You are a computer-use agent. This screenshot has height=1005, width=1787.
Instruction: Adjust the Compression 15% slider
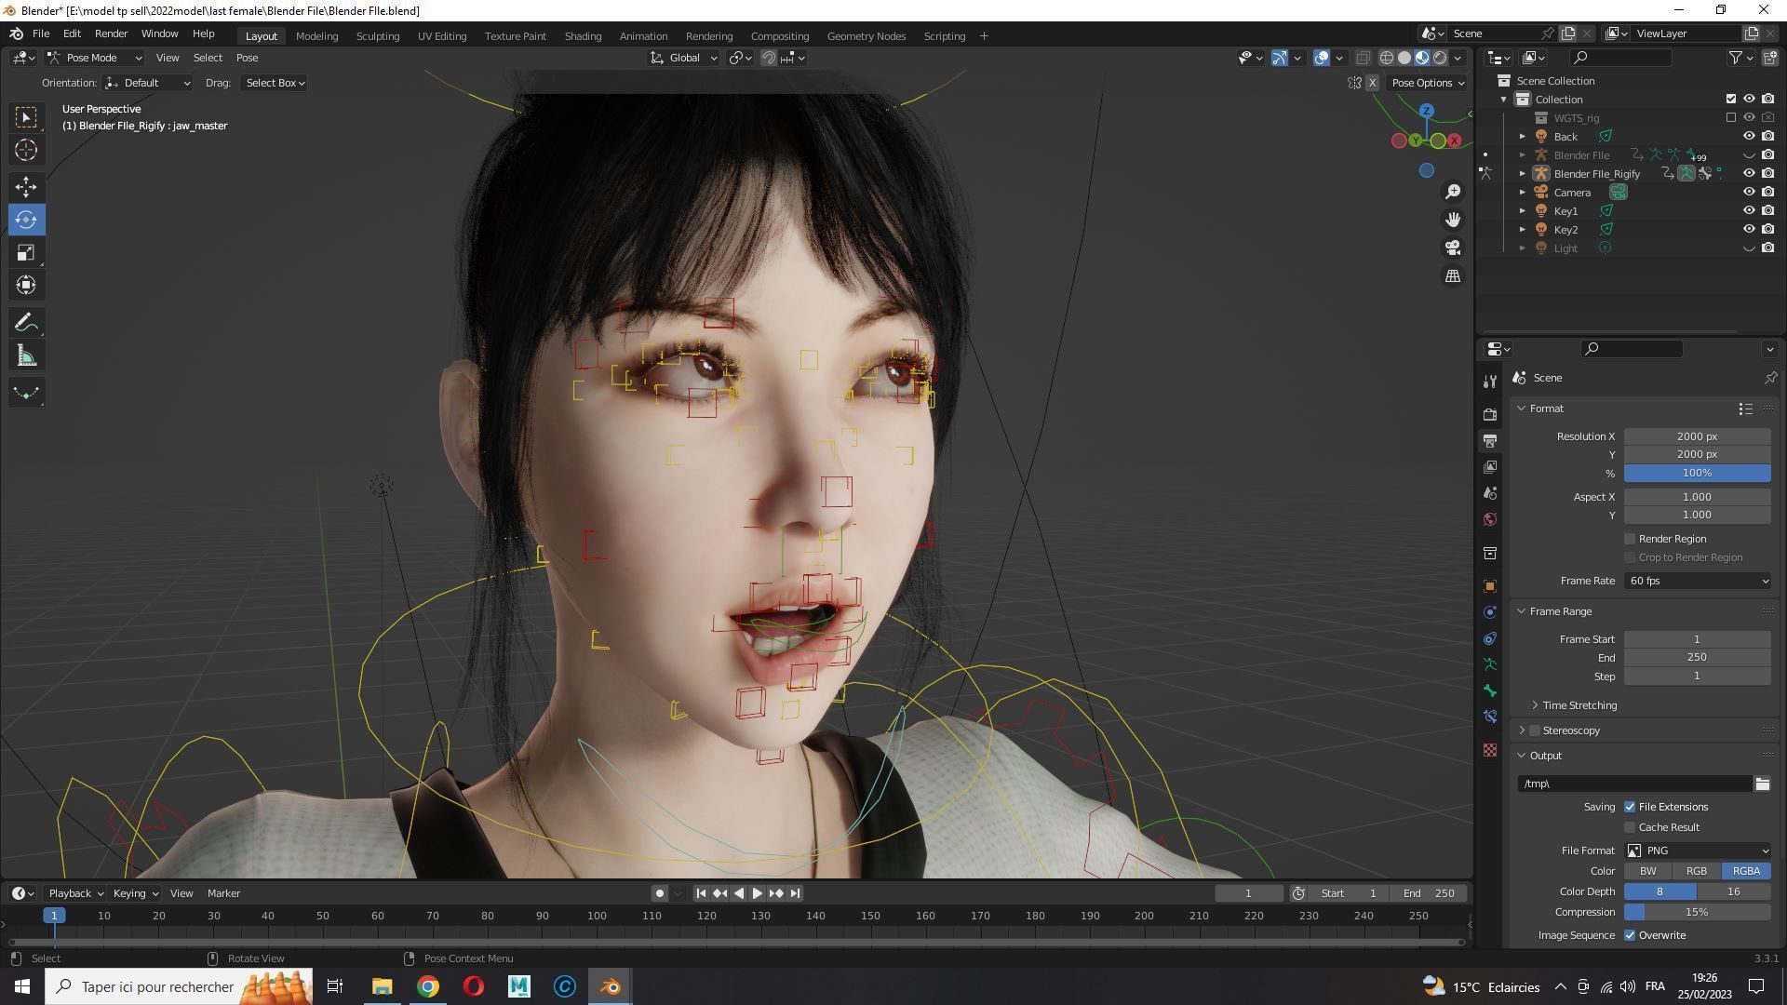coord(1697,912)
